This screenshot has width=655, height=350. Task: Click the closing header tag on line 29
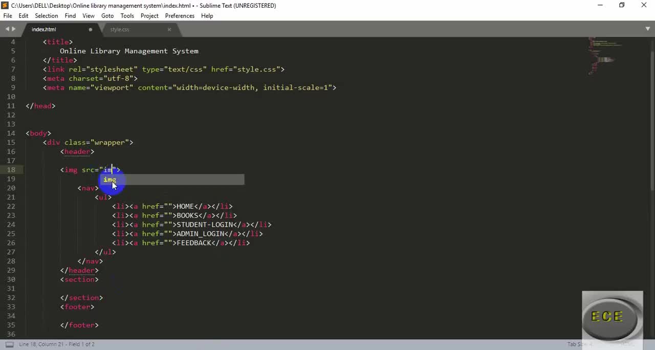[79, 271]
